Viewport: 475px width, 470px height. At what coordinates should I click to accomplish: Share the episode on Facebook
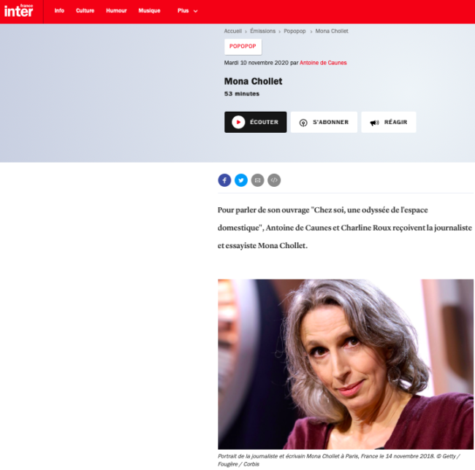[x=224, y=180]
